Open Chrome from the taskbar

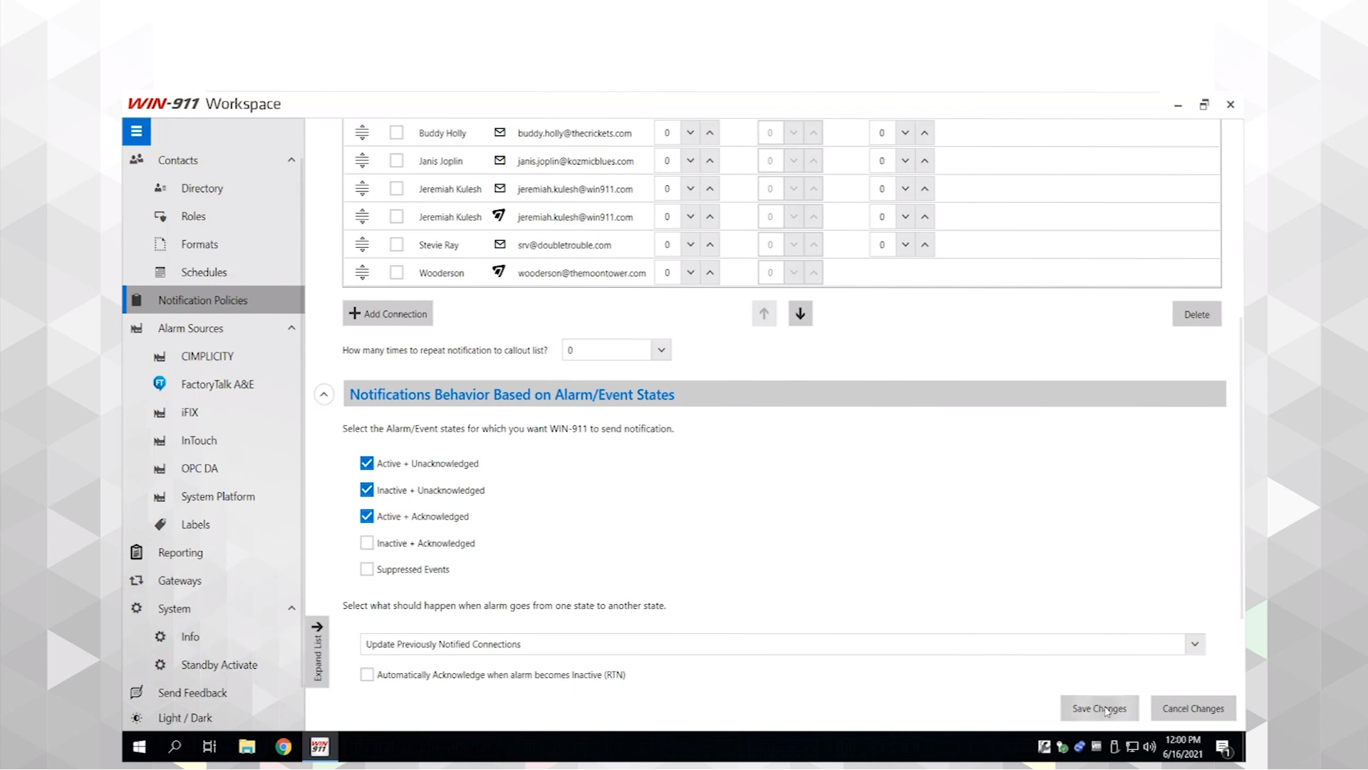click(284, 746)
